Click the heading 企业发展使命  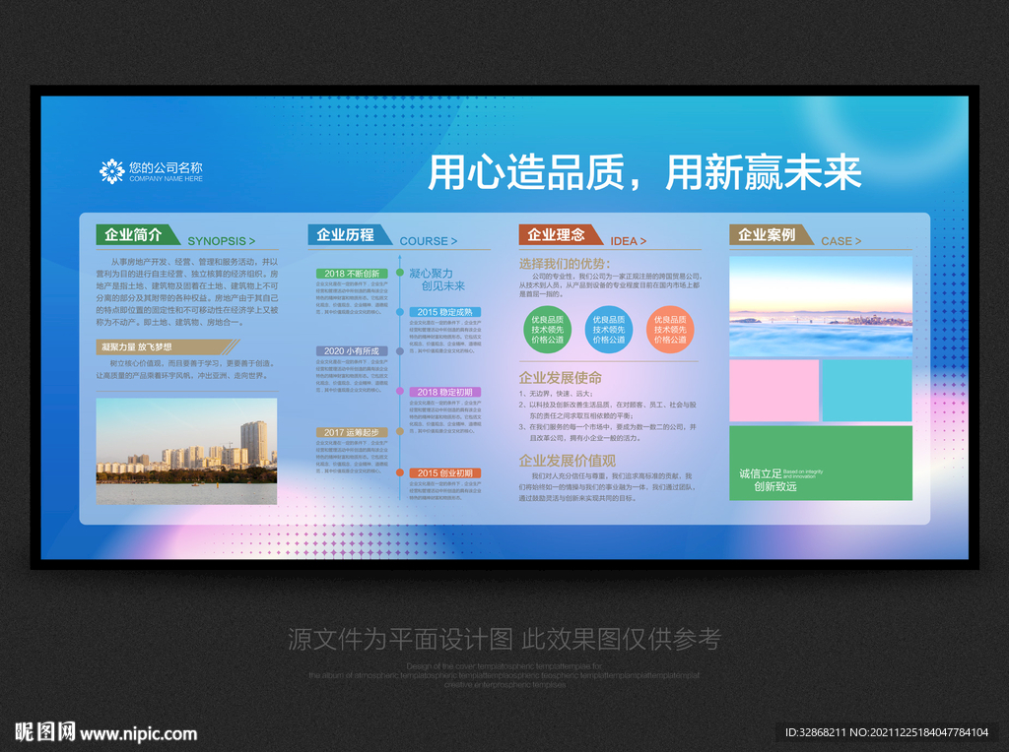click(561, 378)
